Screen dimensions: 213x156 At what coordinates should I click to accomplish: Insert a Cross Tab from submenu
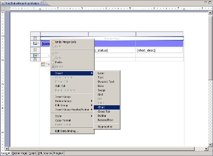click(x=106, y=112)
